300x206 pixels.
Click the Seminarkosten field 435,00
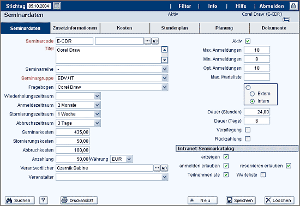(73, 132)
